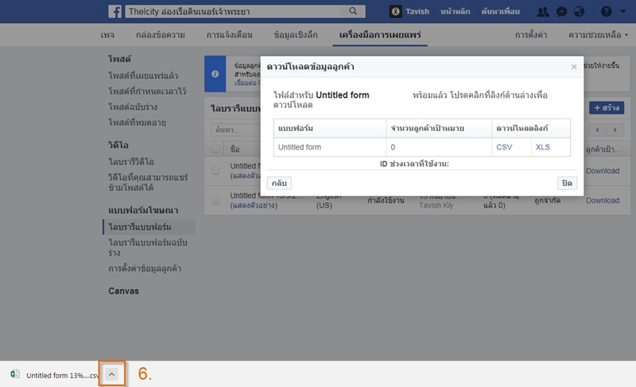Go to next page arrow in library
This screenshot has height=387, width=636.
615,130
